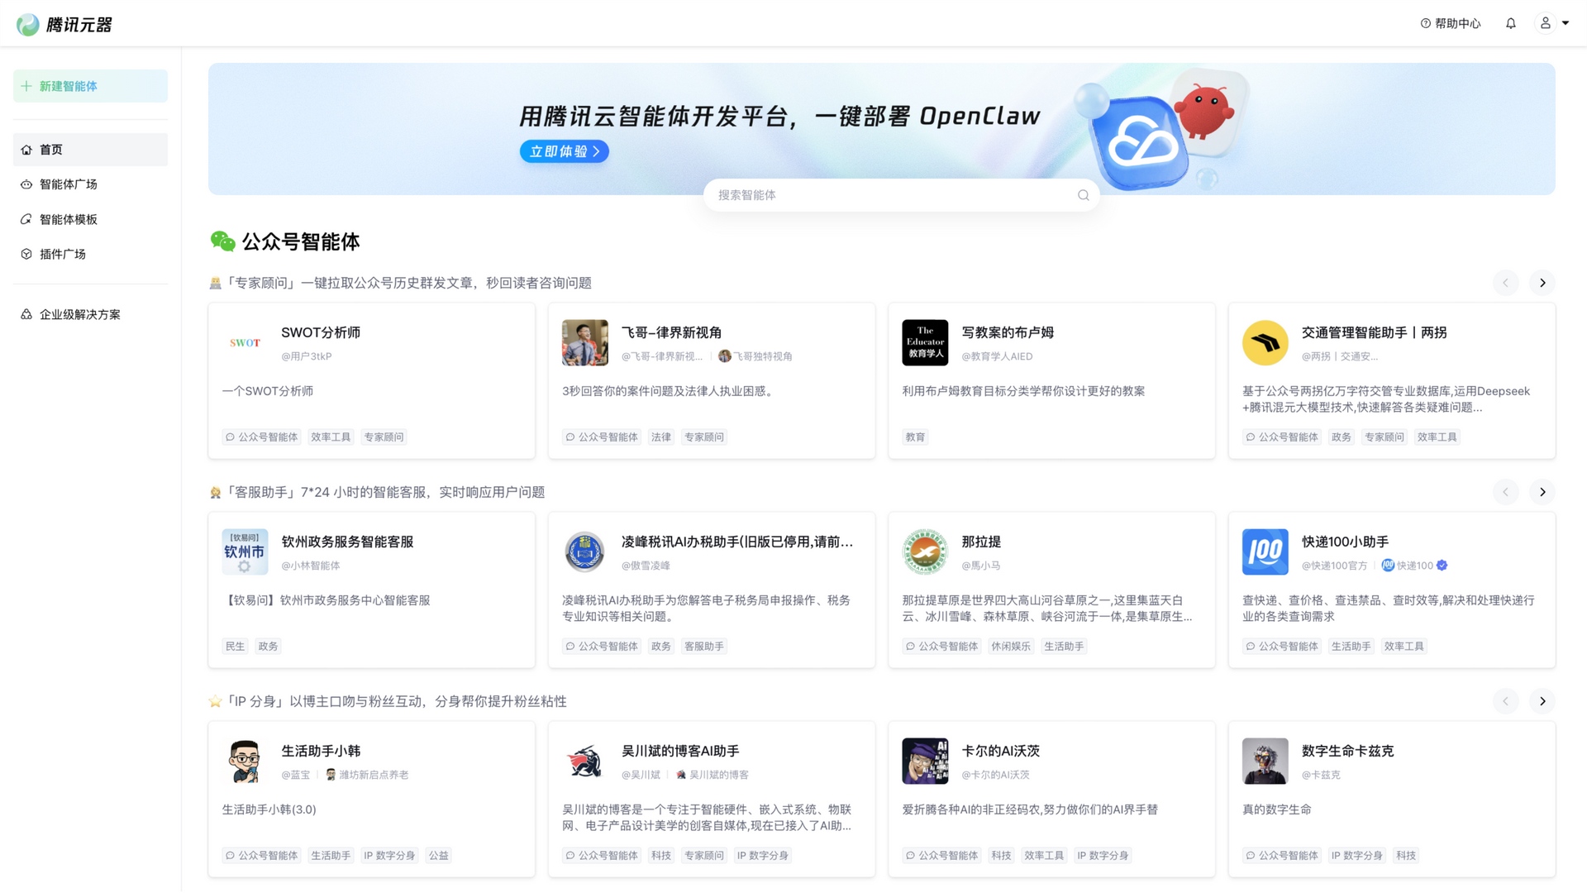
Task: Click 法律 tag on 飞哥 card
Action: click(x=661, y=437)
